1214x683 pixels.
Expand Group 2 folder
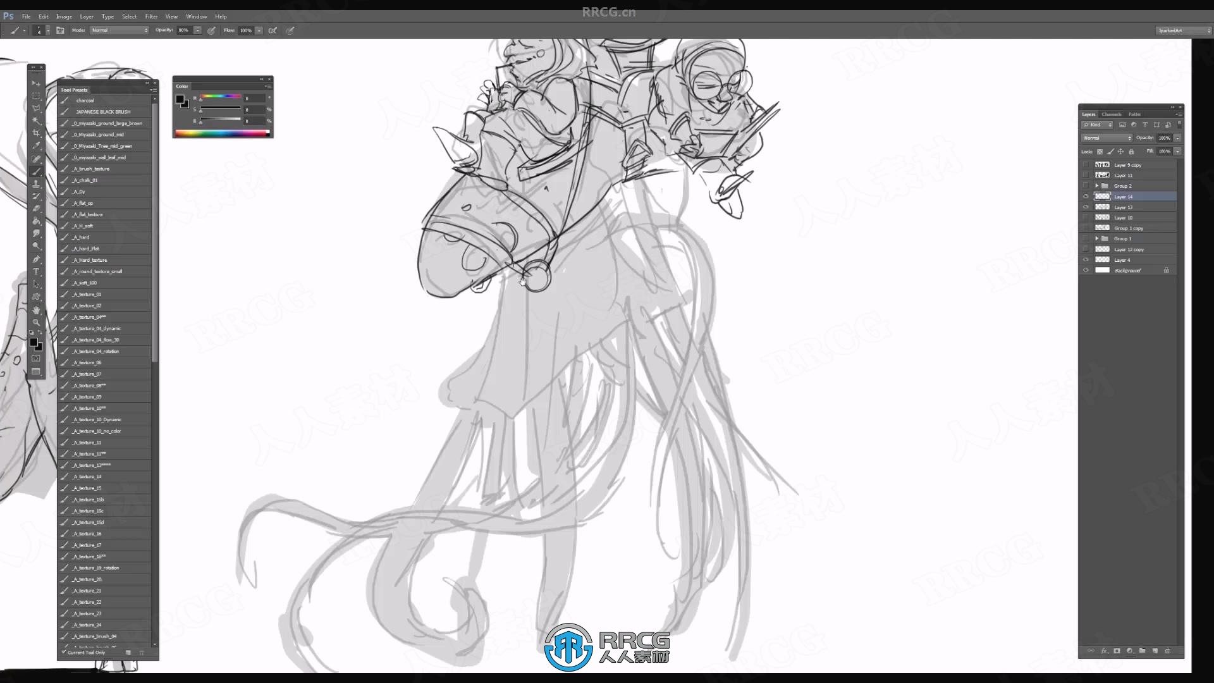[x=1097, y=186]
